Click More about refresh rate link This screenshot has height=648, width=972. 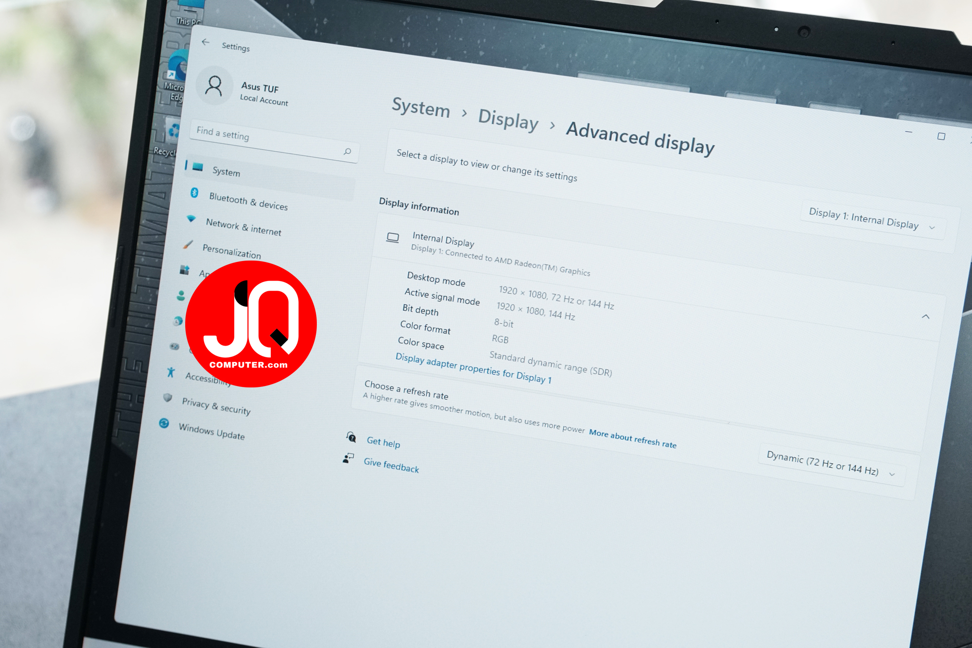[x=632, y=439]
